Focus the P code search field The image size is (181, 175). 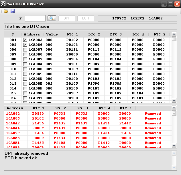coord(35,18)
